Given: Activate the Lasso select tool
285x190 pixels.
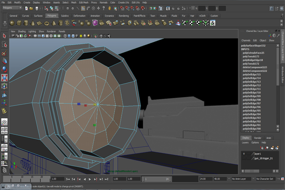Looking at the screenshot, I should [4, 45].
